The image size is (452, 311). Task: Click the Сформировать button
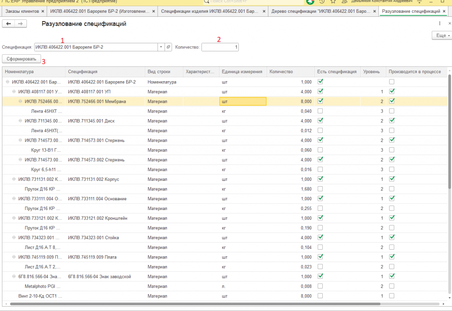point(21,59)
